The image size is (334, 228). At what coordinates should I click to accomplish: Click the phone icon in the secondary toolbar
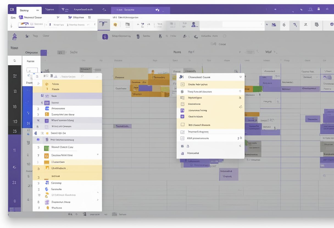tap(196, 36)
